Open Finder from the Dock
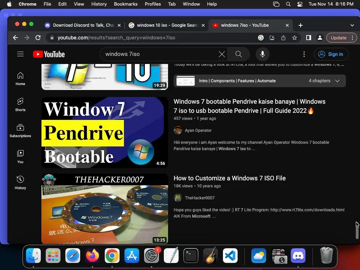 coord(33,256)
